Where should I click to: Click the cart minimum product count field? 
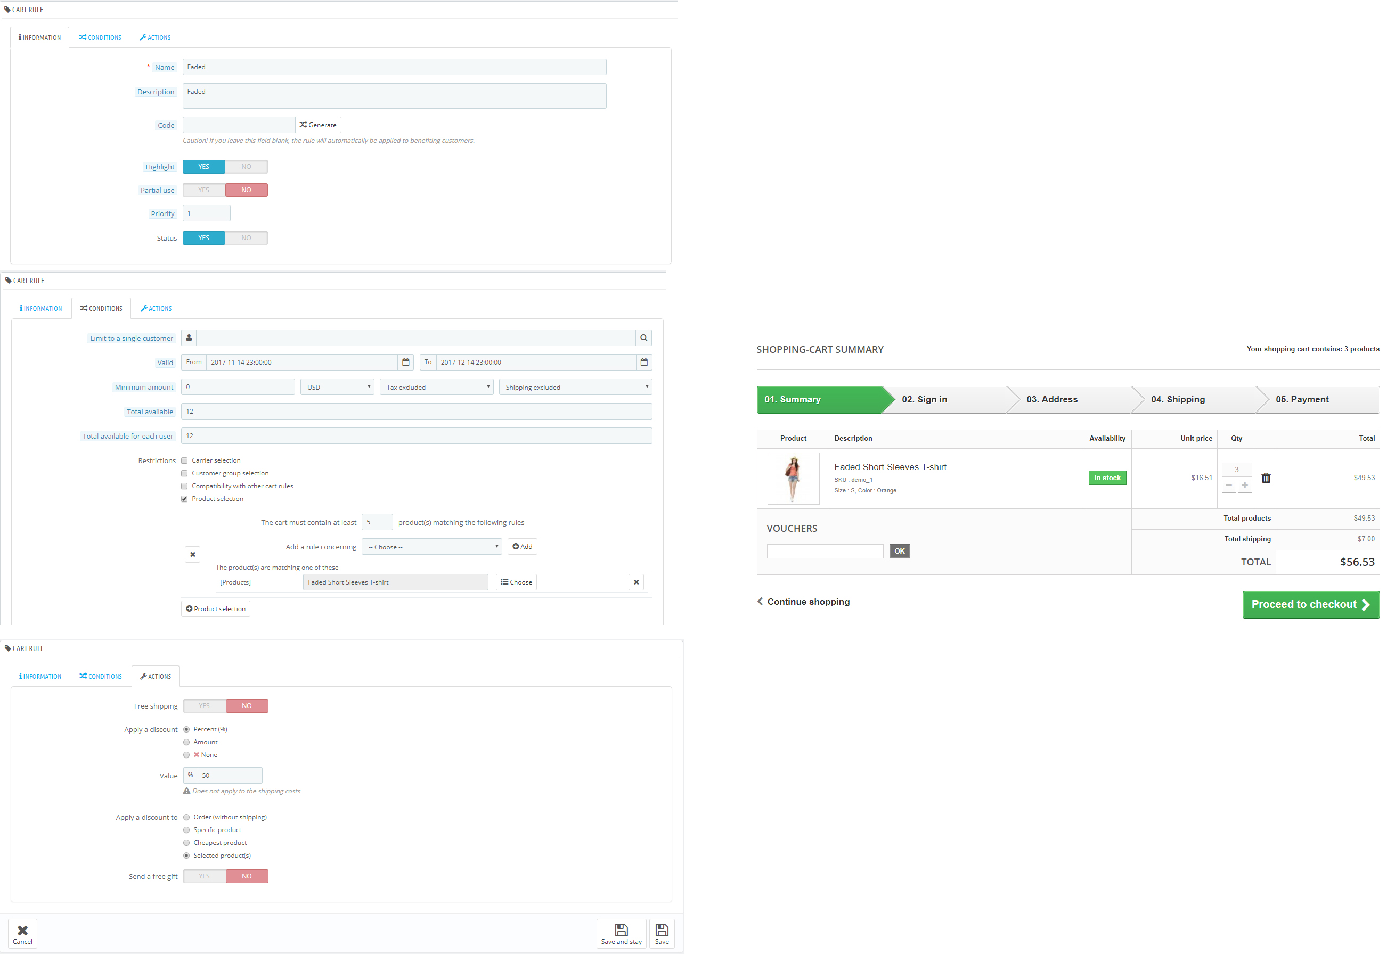377,522
